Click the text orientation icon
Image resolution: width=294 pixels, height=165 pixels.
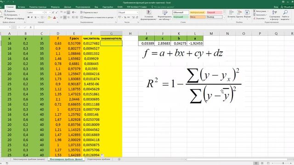73,12
